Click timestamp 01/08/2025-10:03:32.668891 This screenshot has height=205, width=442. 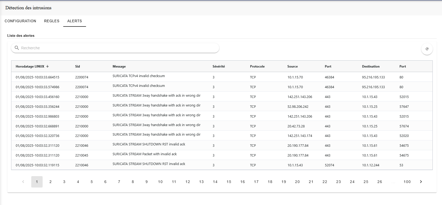coord(37,126)
